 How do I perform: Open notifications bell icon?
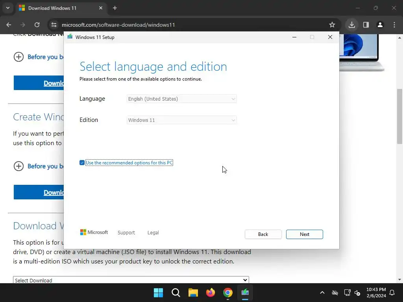(392, 293)
